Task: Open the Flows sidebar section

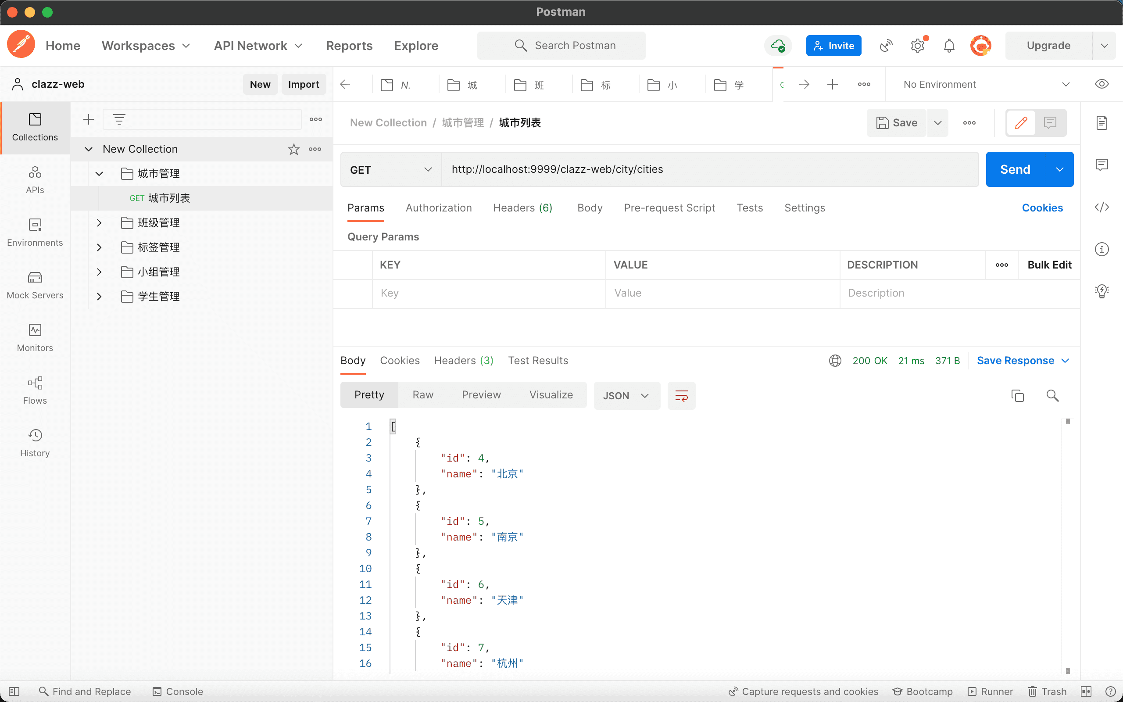Action: pyautogui.click(x=35, y=390)
